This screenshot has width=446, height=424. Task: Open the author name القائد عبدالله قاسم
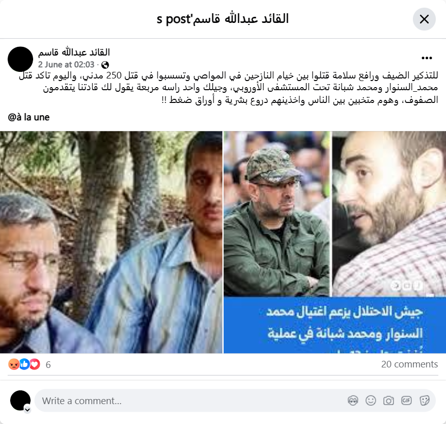coord(74,52)
